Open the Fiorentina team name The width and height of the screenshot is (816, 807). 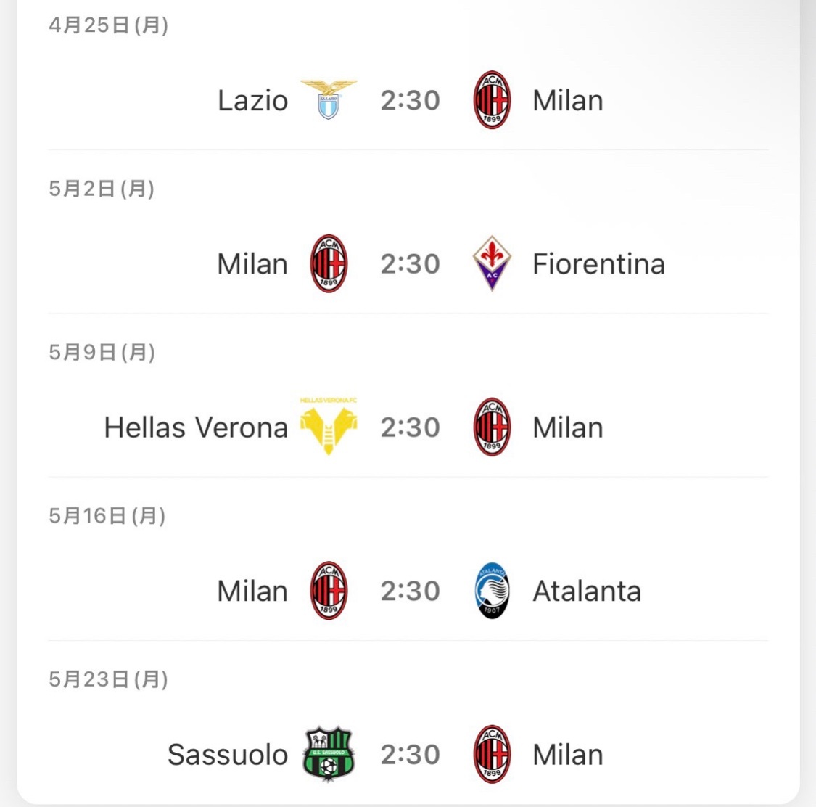[x=599, y=264]
